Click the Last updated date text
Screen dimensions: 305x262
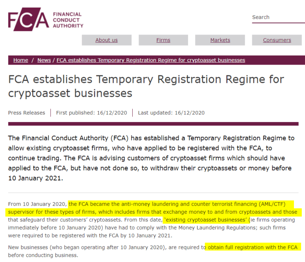pyautogui.click(x=171, y=113)
